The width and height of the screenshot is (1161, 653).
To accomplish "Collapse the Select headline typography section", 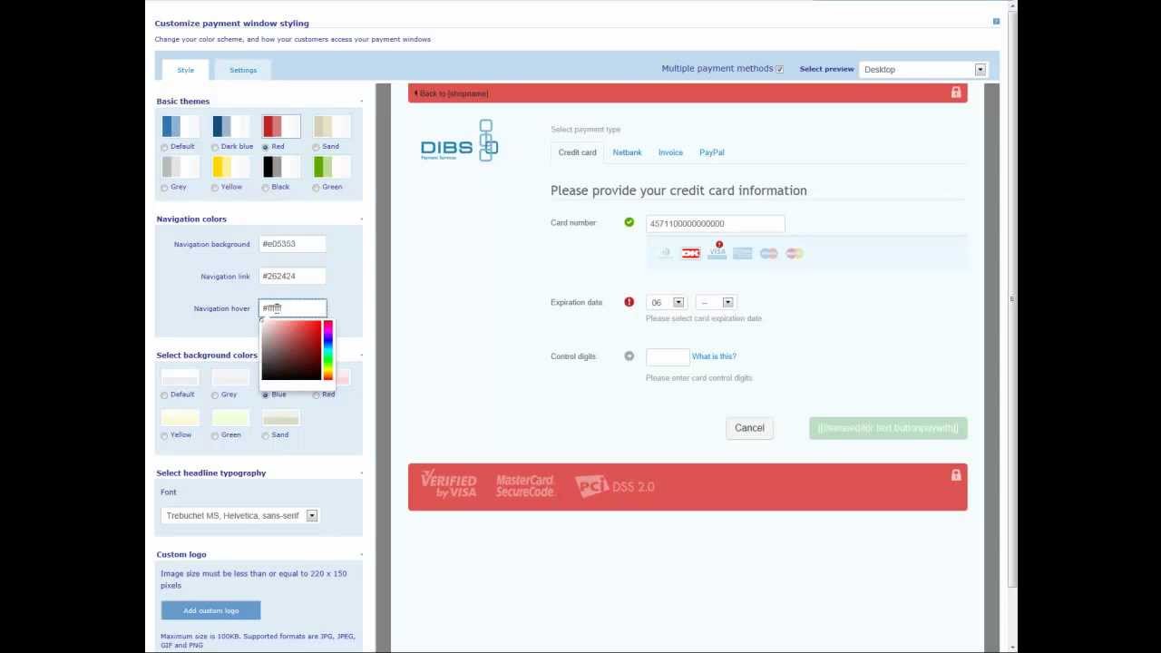I will pos(361,473).
